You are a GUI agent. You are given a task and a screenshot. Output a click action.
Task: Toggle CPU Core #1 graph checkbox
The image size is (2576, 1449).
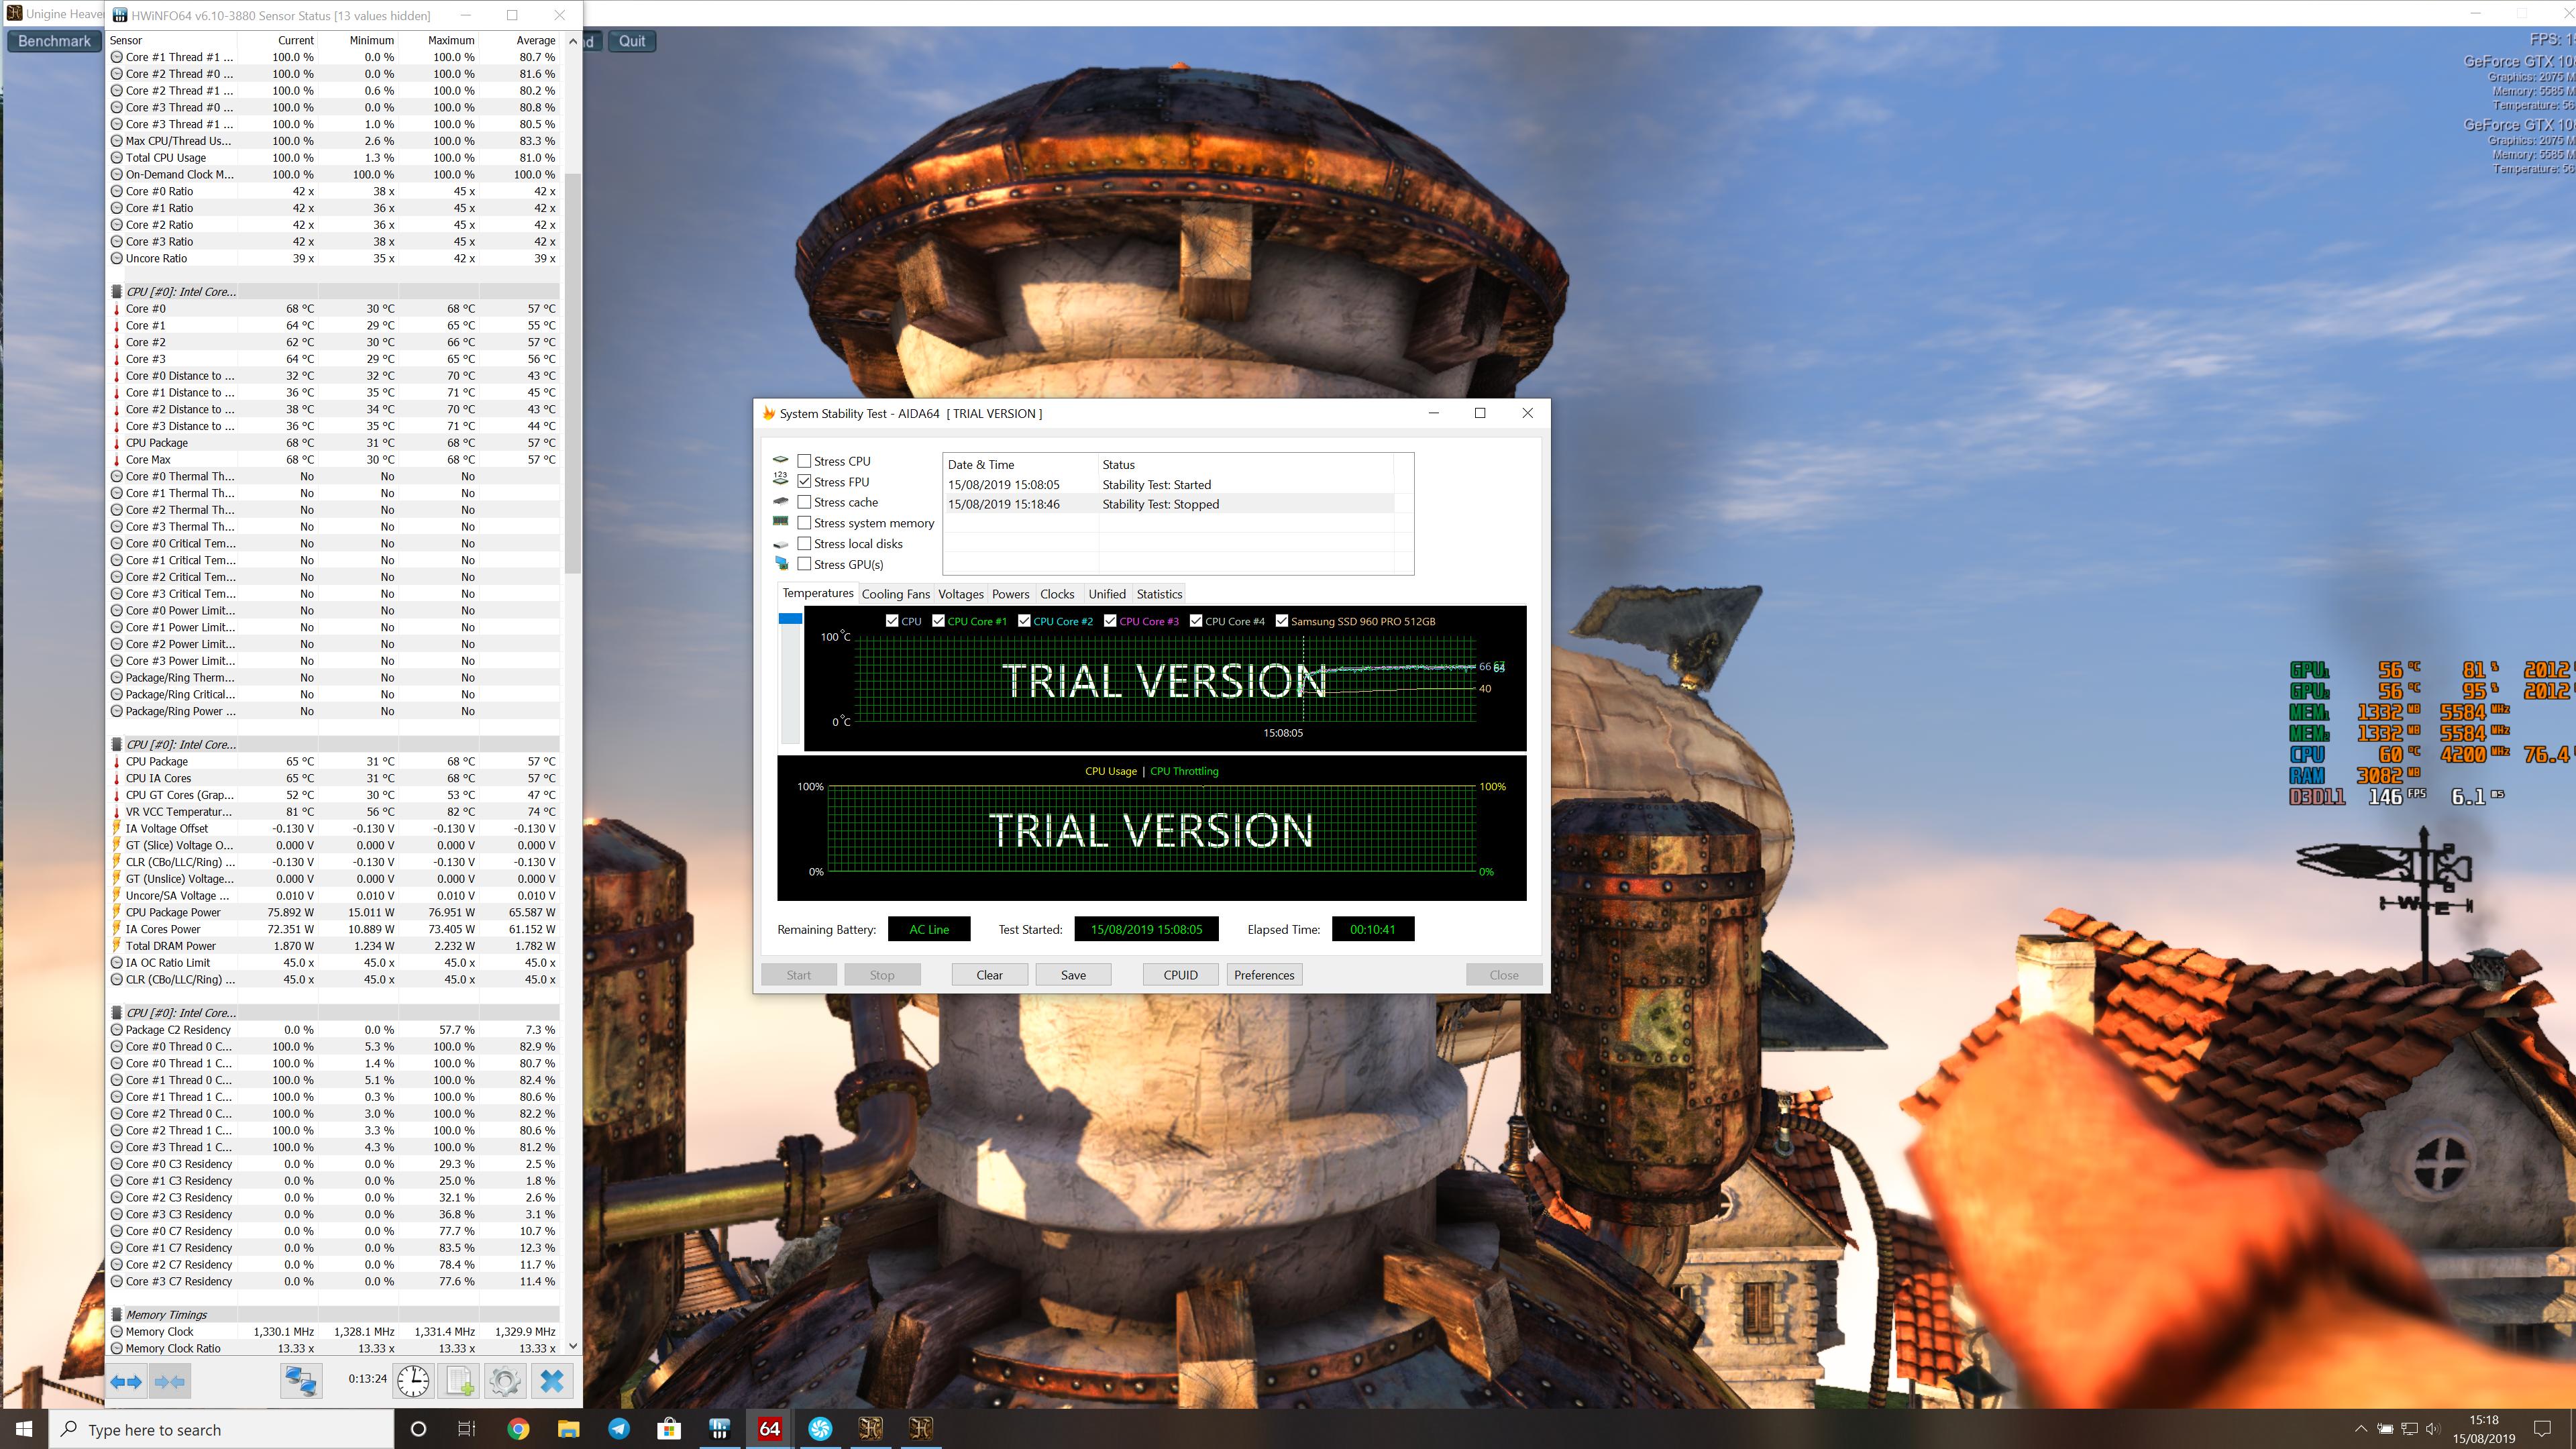(938, 621)
